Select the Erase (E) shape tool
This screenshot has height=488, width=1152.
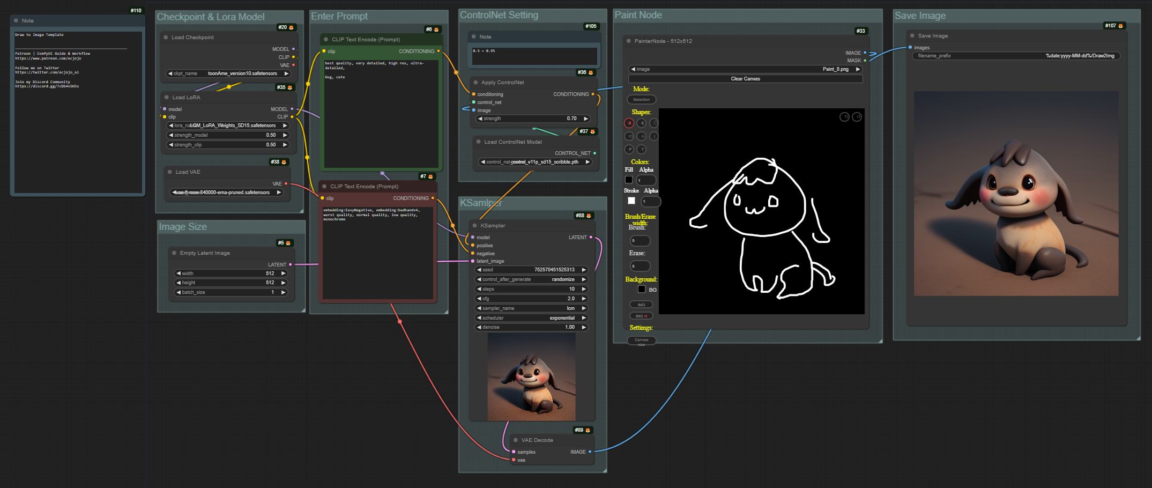pyautogui.click(x=642, y=123)
